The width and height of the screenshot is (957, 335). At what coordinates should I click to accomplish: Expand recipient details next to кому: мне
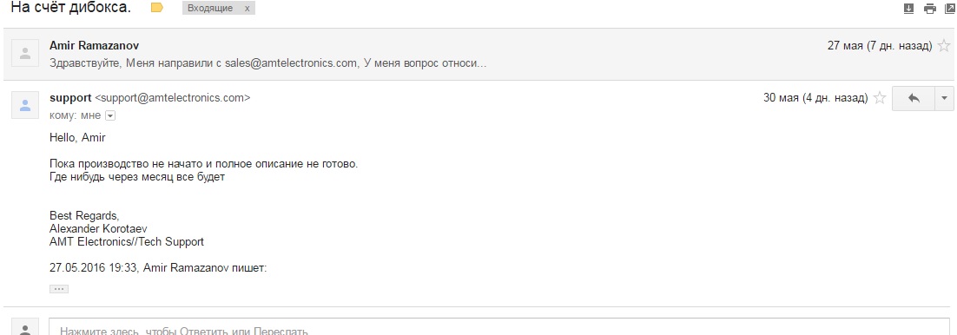point(110,115)
